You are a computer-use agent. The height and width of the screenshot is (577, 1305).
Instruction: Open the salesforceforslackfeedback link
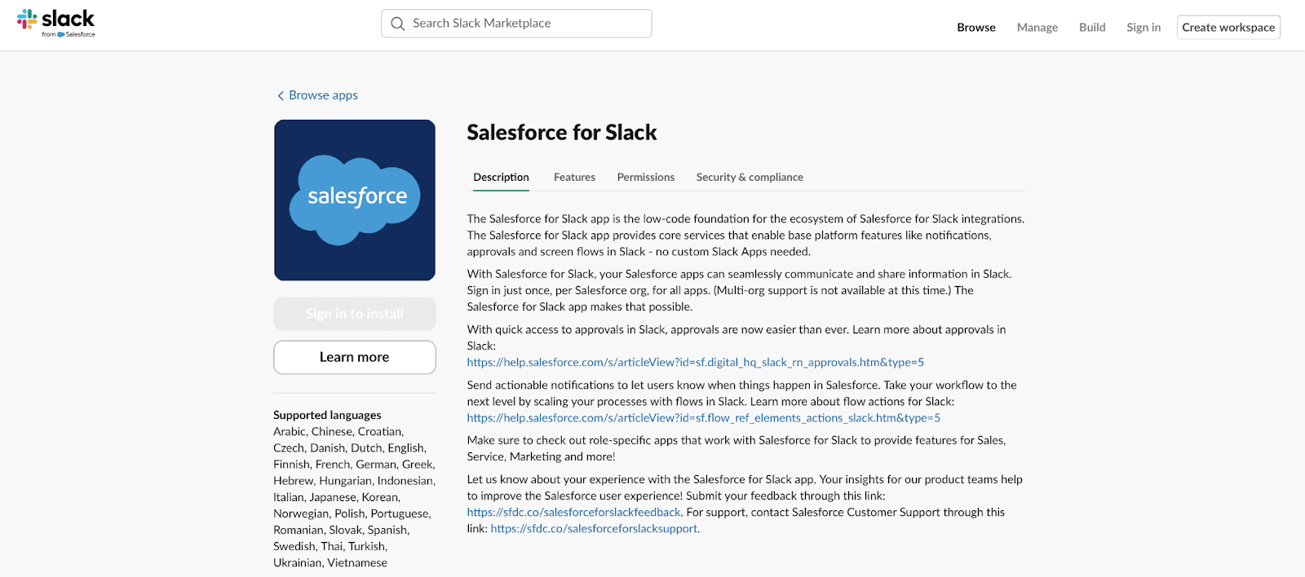tap(573, 512)
